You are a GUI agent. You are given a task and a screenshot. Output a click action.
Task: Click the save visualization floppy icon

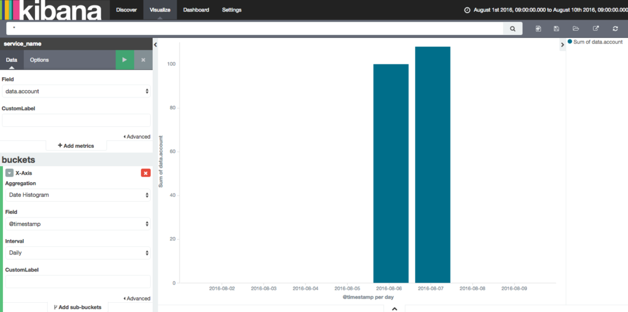[x=556, y=29]
